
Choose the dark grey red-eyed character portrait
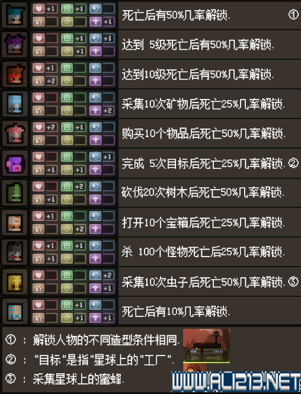click(15, 252)
